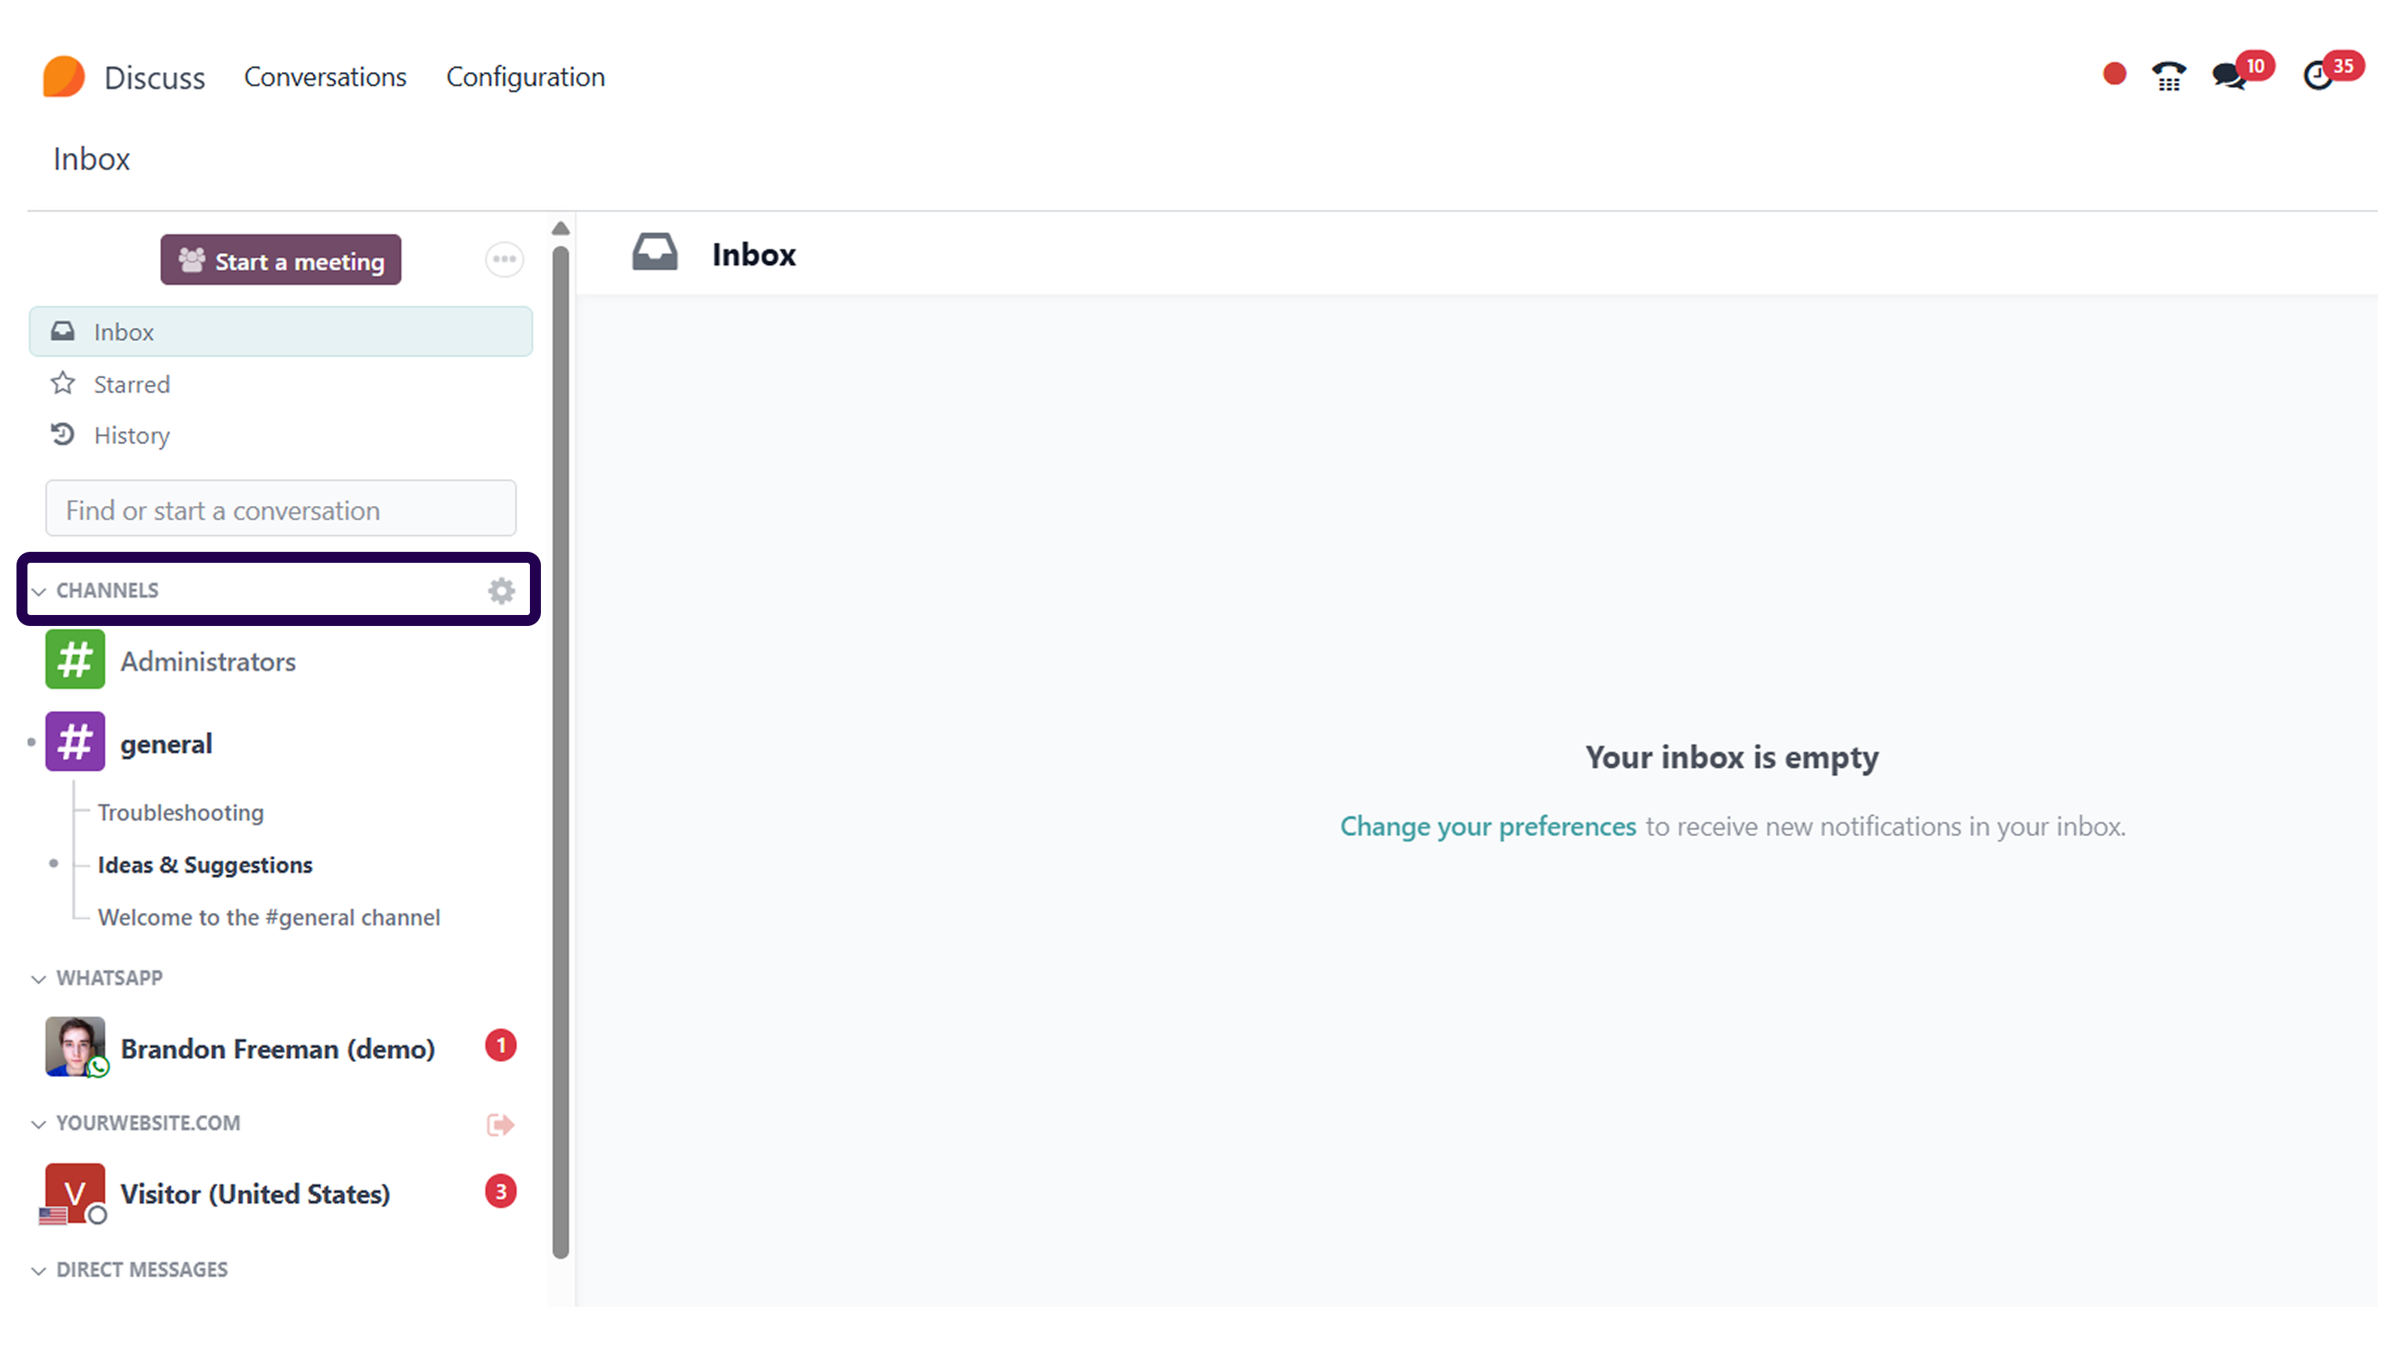
Task: Open Welcome to the #general channel thread
Action: (x=269, y=916)
